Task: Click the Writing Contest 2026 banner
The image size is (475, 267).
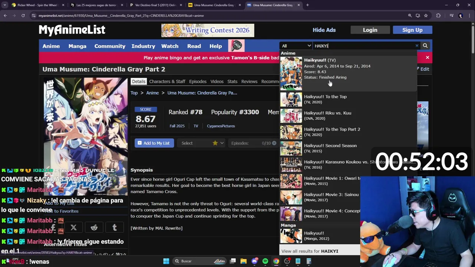Action: (208, 30)
